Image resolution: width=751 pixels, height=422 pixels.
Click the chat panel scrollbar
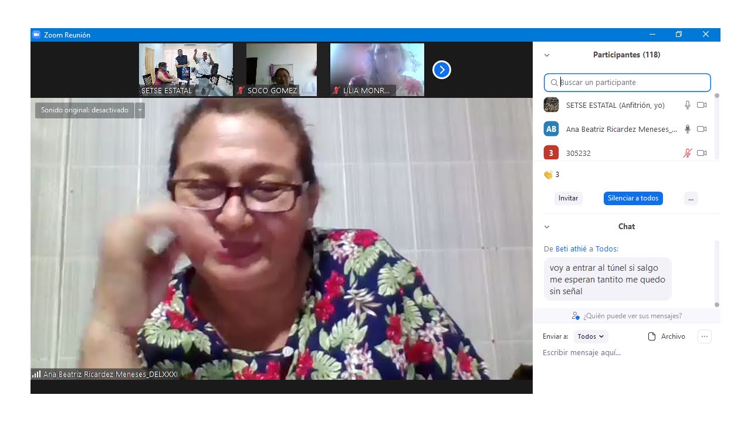[716, 274]
